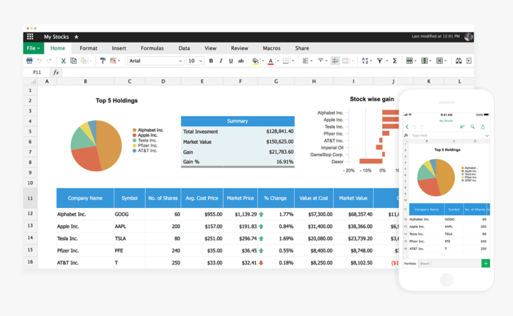Viewport: 513px width, 316px height.
Task: Open the Share tab
Action: pyautogui.click(x=302, y=48)
